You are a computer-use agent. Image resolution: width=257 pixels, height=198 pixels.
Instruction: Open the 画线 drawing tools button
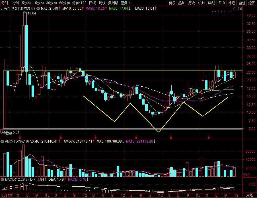click(x=211, y=3)
